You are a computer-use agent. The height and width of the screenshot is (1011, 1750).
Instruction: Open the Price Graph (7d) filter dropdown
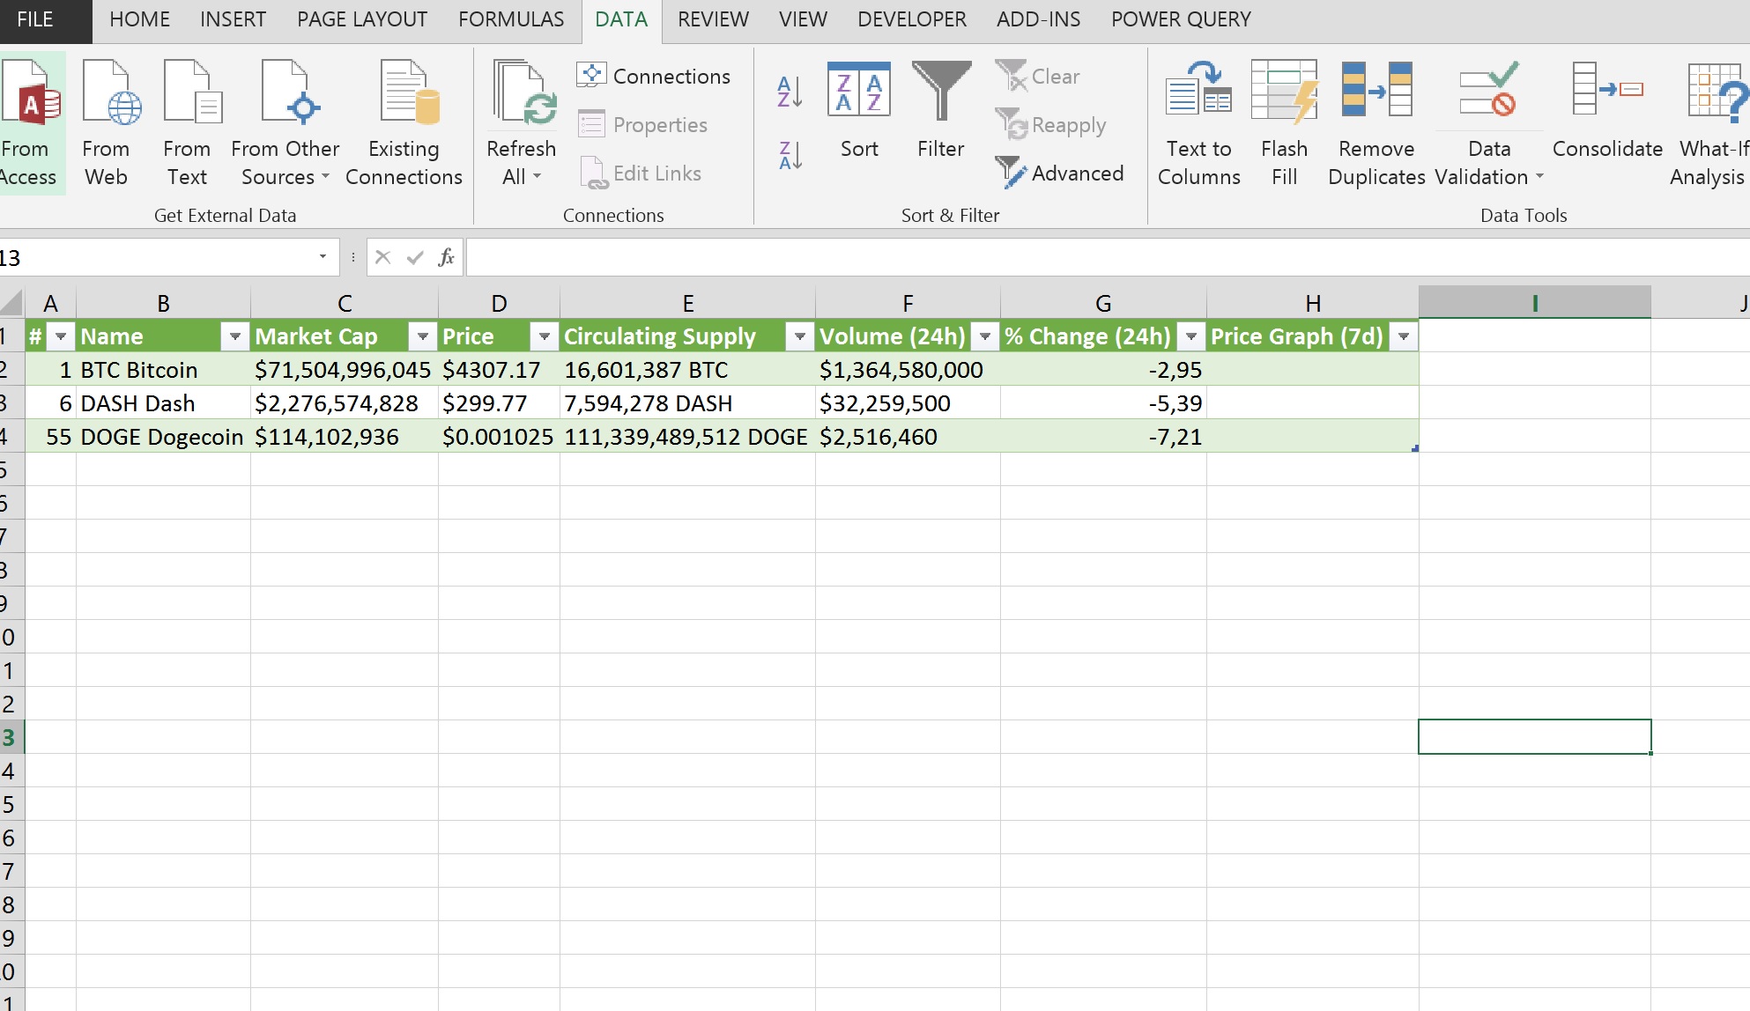1404,336
